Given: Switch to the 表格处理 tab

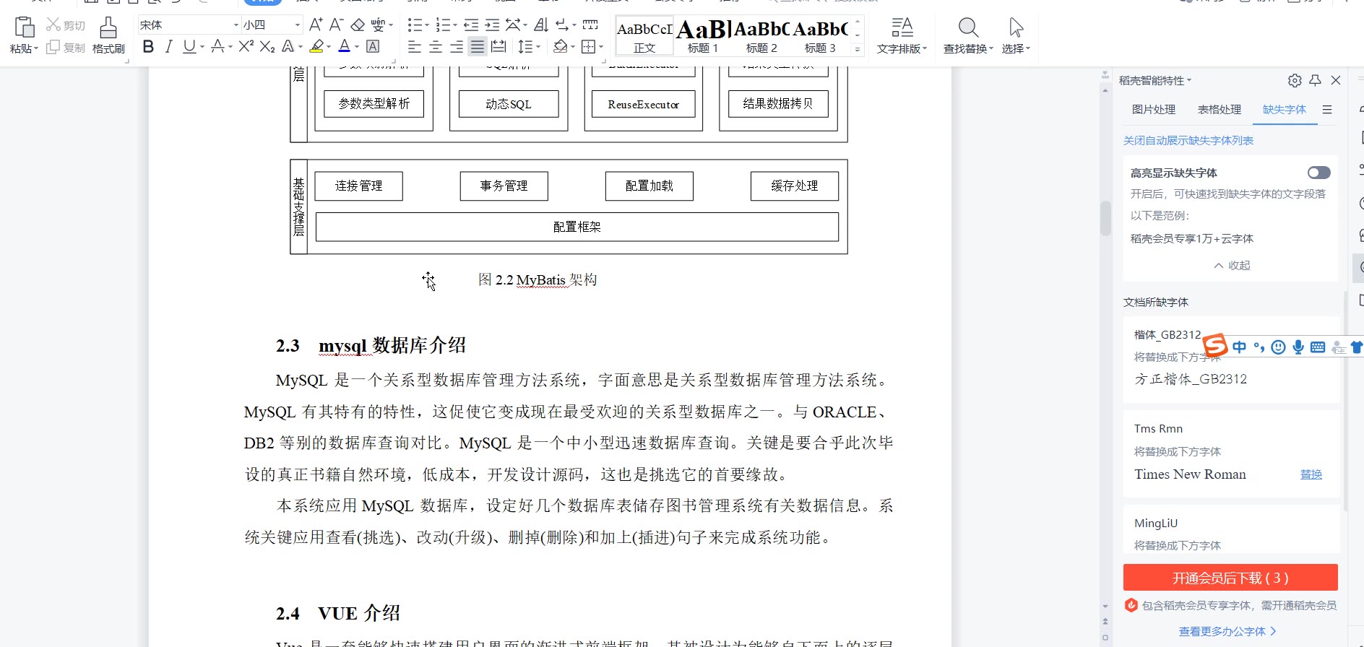Looking at the screenshot, I should coord(1220,110).
